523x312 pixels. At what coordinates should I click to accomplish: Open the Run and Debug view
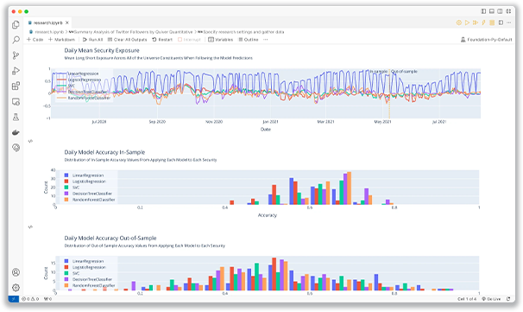coord(16,71)
